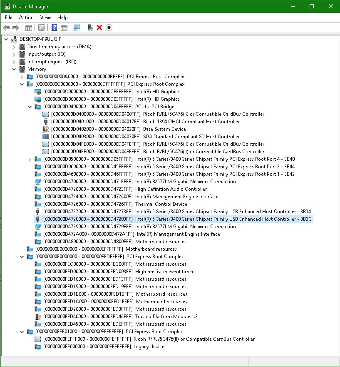Click the Show/Hide console tree toolbar icon

[x=29, y=27]
